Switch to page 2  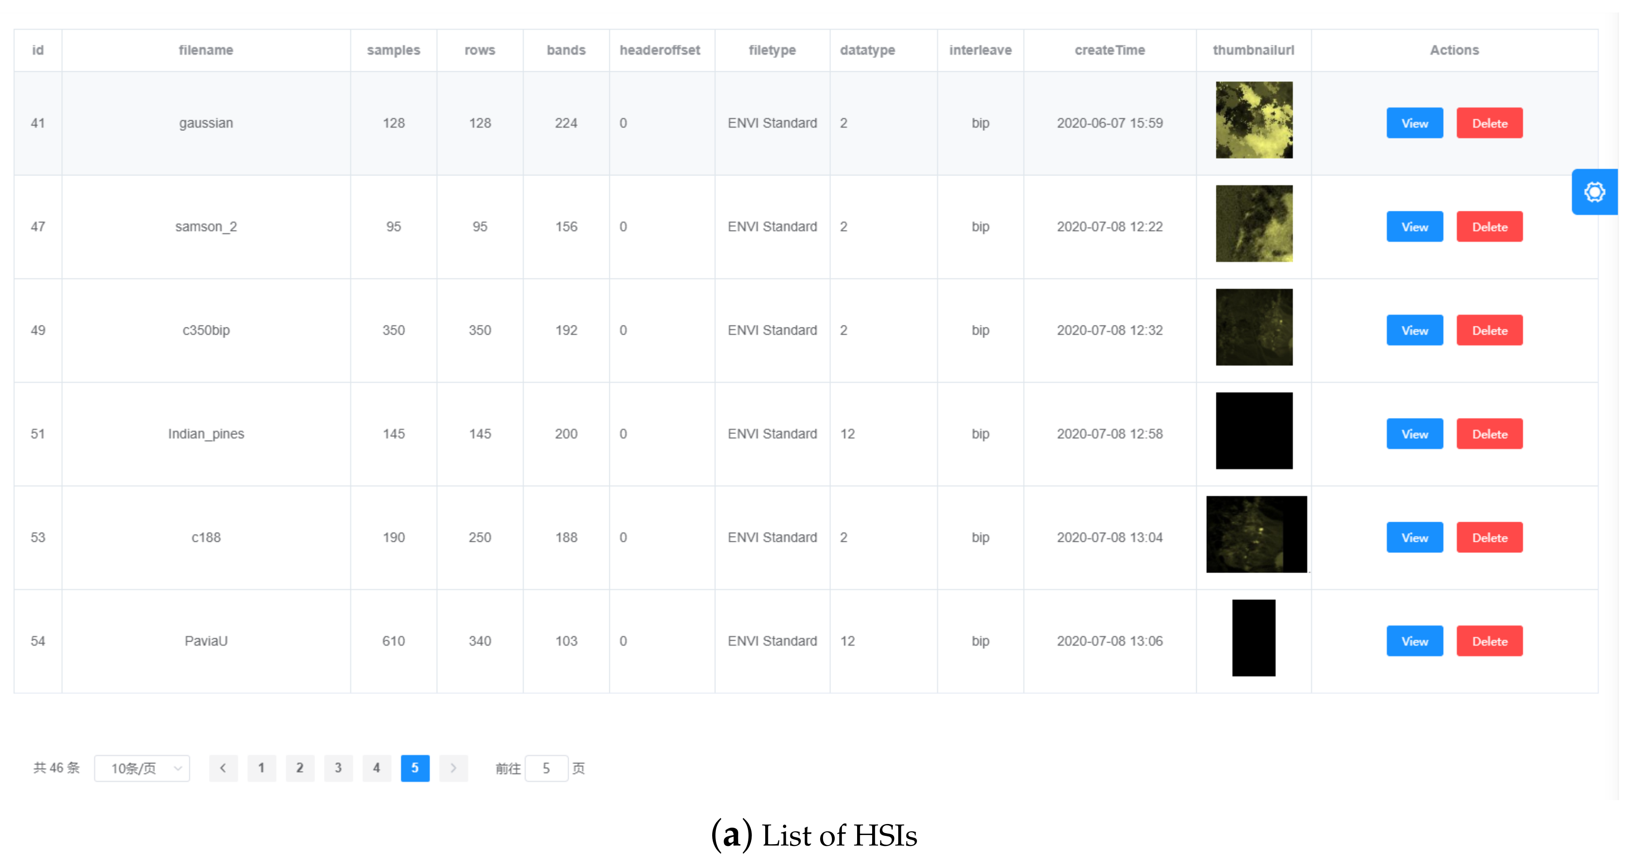click(x=300, y=768)
